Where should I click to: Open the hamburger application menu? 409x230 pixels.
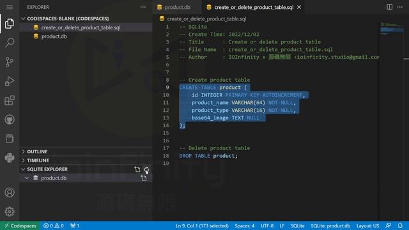click(10, 7)
